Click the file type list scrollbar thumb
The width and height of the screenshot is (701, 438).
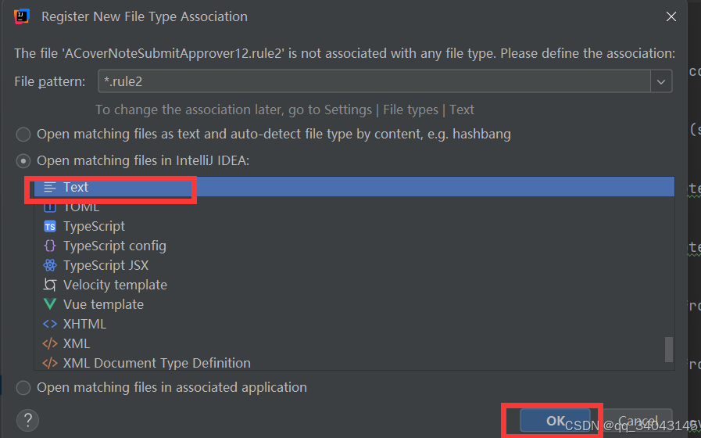point(669,349)
